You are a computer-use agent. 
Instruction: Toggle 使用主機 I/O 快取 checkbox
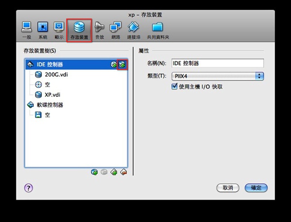point(175,86)
